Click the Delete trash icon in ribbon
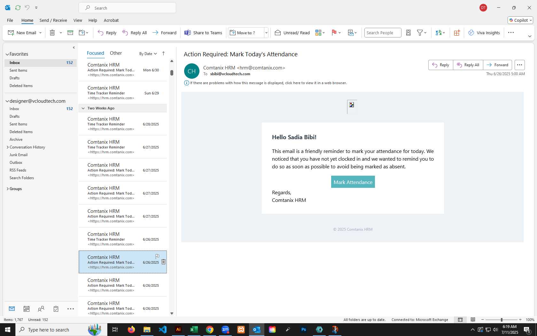Viewport: 537px width, 336px height. 52,33
